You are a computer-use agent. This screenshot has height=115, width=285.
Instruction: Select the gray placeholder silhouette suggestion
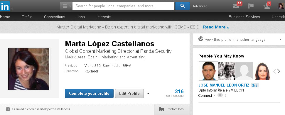pos(244,71)
